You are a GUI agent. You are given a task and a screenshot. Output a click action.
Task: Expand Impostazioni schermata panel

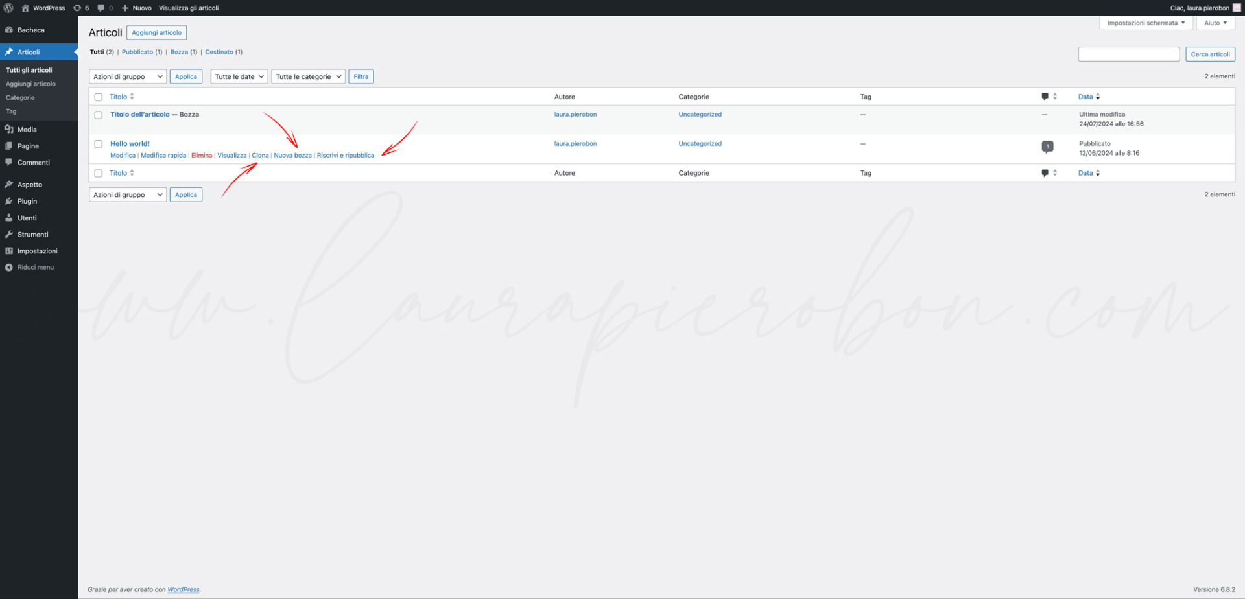click(1145, 23)
